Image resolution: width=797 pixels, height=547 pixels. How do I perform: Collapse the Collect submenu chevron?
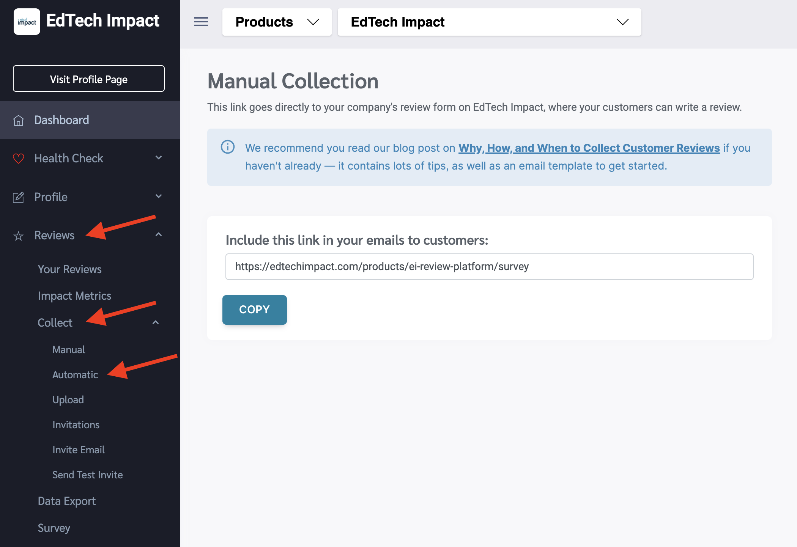click(155, 322)
